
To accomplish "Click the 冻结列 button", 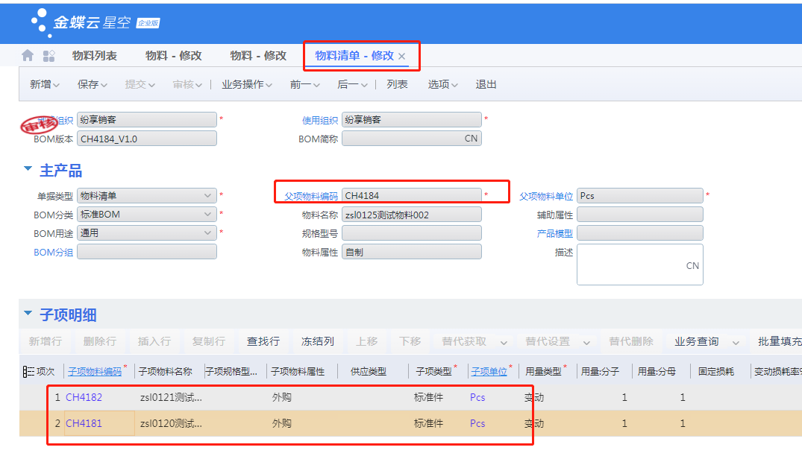I will (x=318, y=341).
